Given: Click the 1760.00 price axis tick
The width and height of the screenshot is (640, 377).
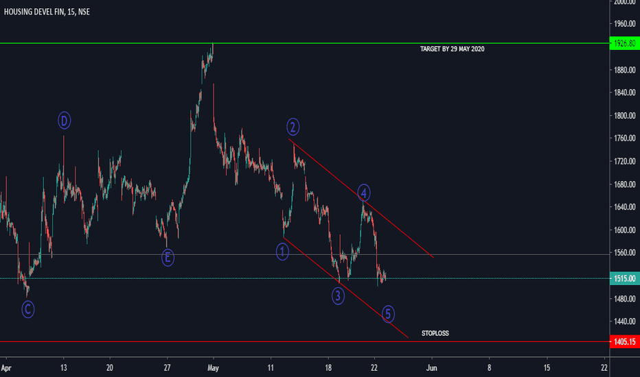Looking at the screenshot, I should pos(624,138).
